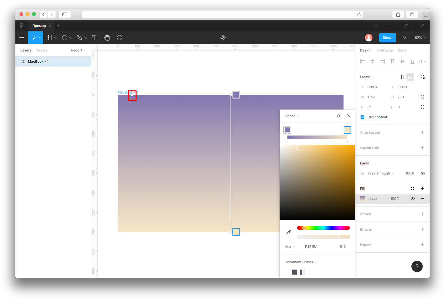Open the 62% zoom dropdown
Image resolution: width=445 pixels, height=300 pixels.
(x=420, y=38)
